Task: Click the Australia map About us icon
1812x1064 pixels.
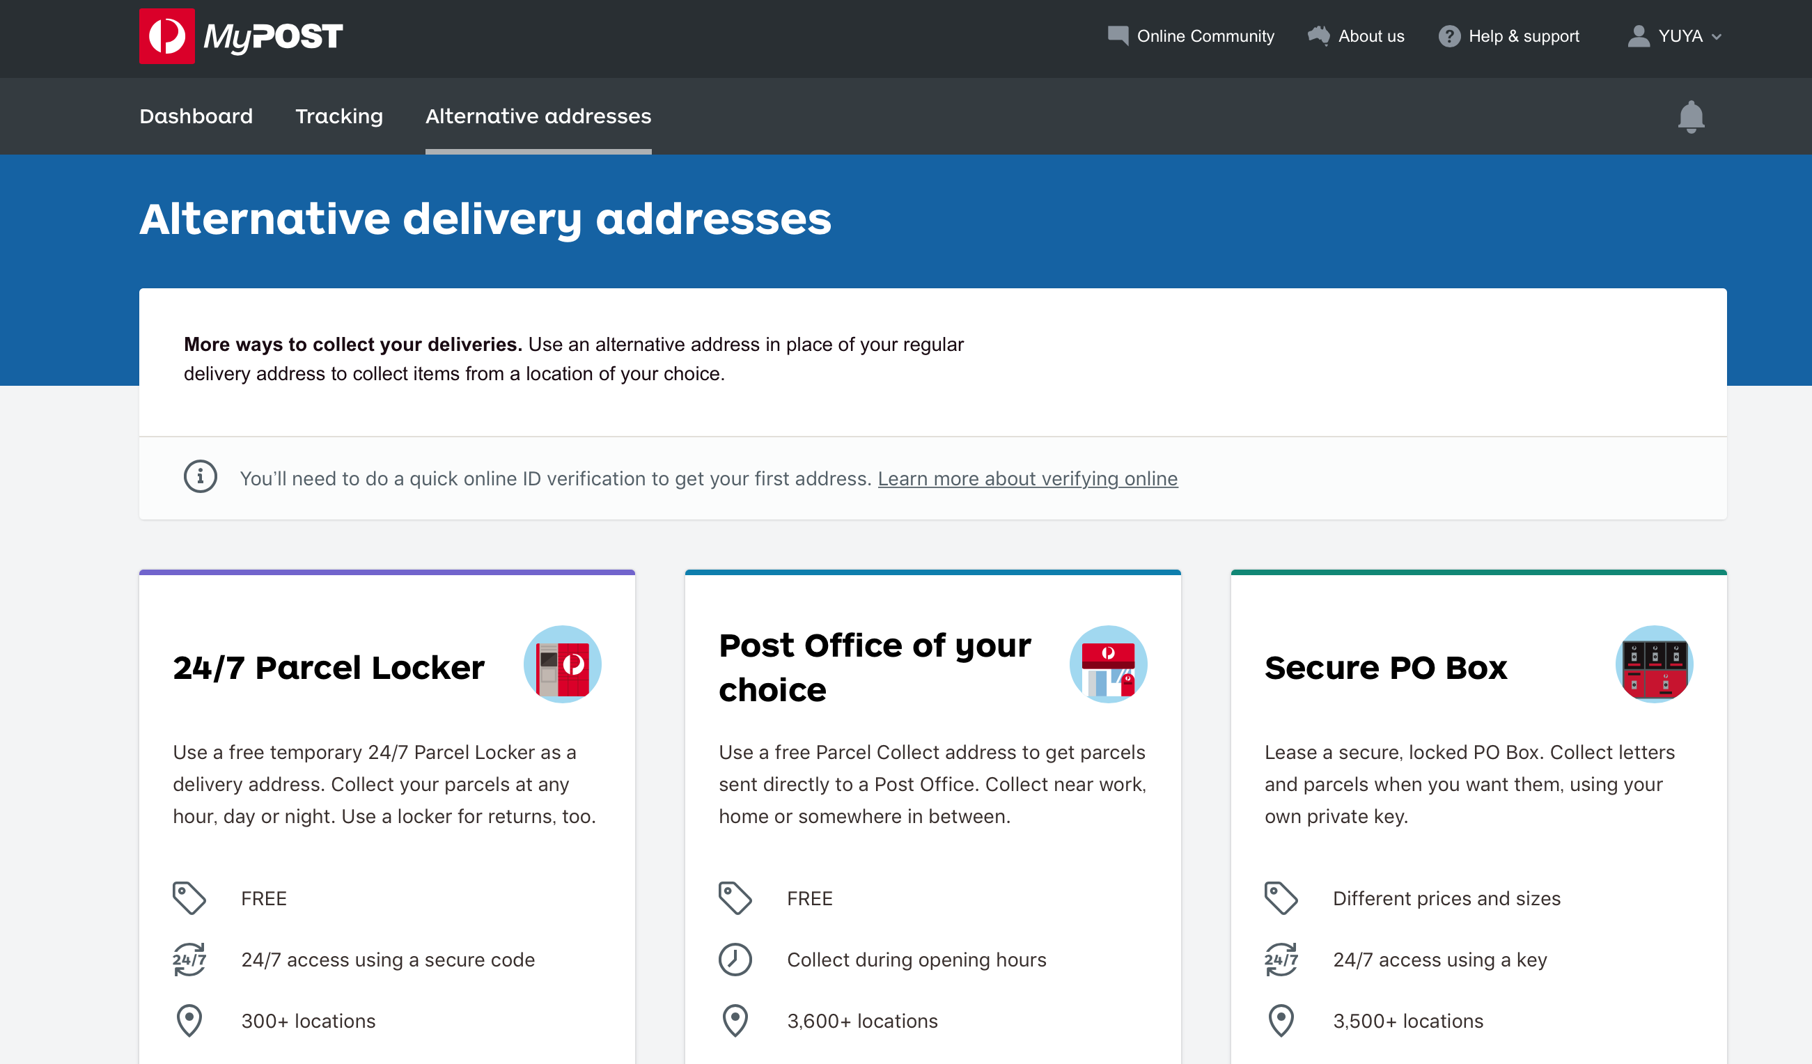Action: [1319, 36]
